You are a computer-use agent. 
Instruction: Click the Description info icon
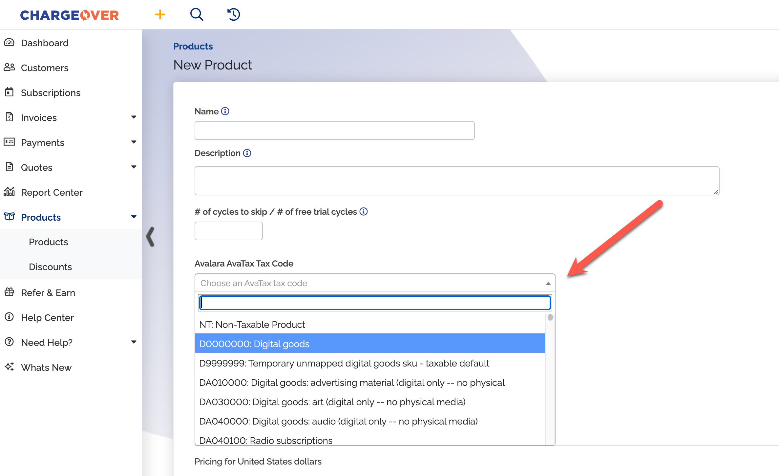coord(247,153)
